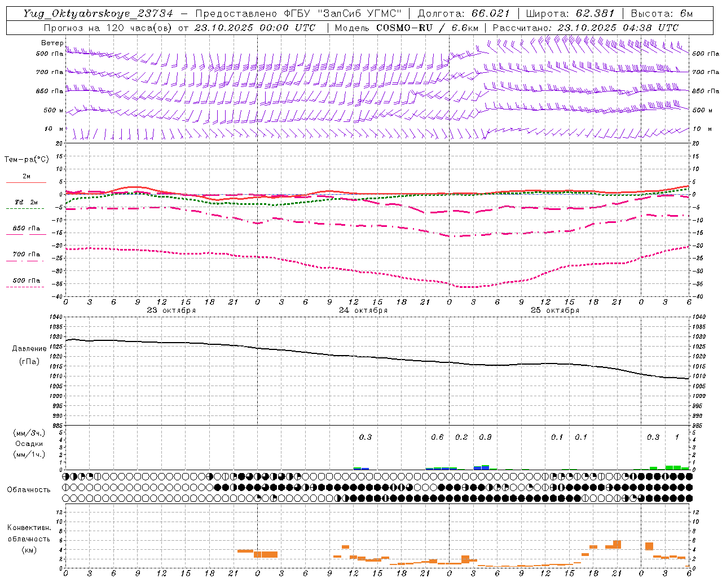The height and width of the screenshot is (578, 722).
Task: Select the longitude value Долгота: 66.021
Action: (464, 14)
